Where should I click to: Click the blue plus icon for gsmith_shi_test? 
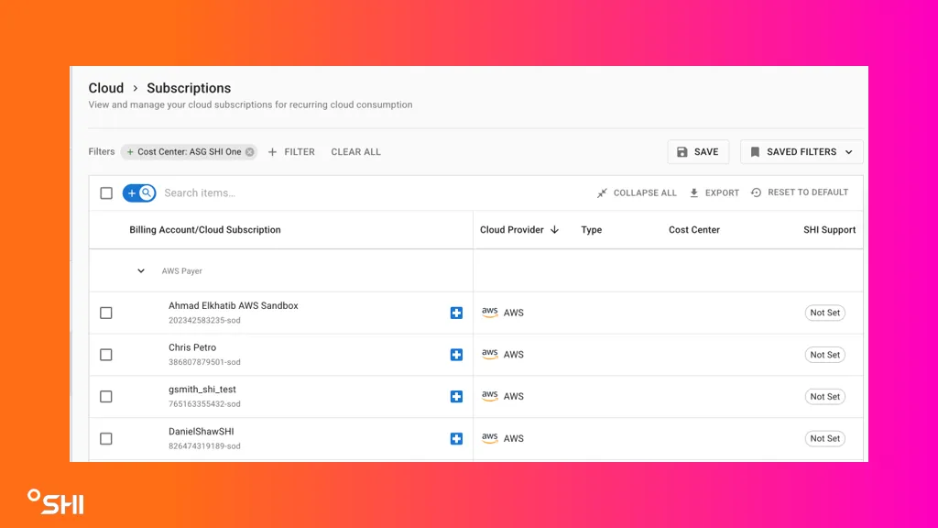click(x=456, y=397)
